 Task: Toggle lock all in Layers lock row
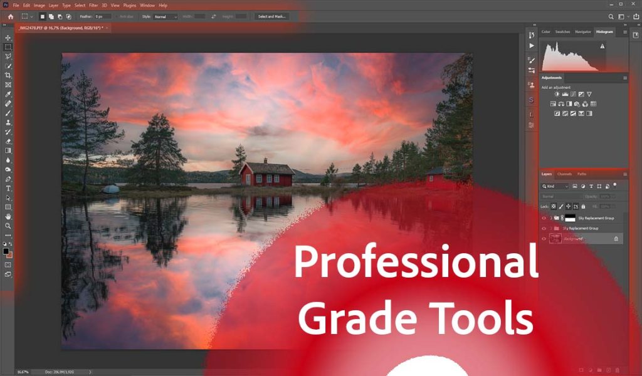[584, 207]
